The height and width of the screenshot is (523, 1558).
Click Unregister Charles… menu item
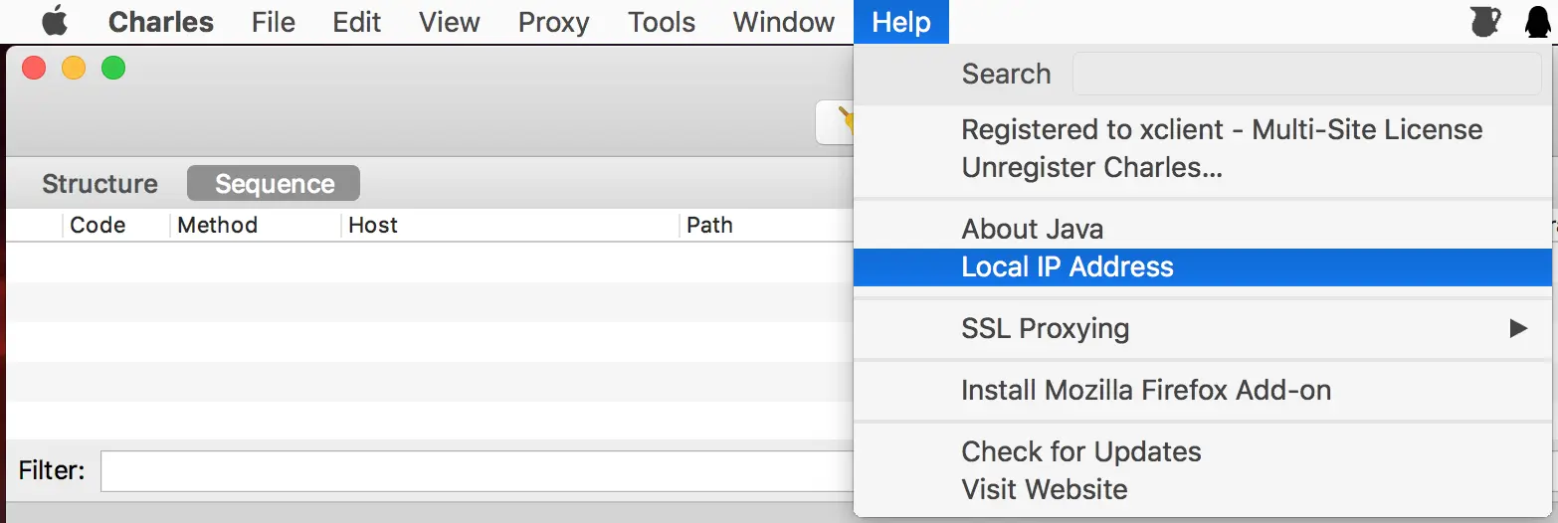(1091, 167)
